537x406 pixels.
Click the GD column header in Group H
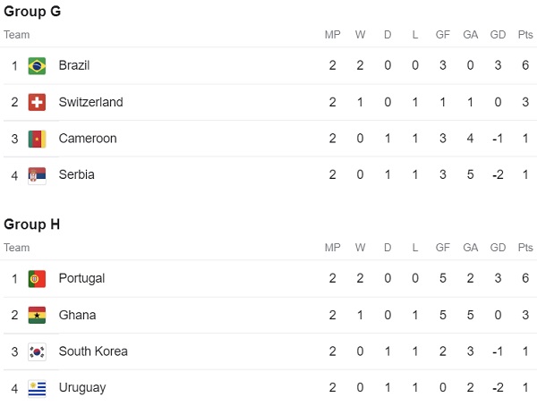[498, 248]
